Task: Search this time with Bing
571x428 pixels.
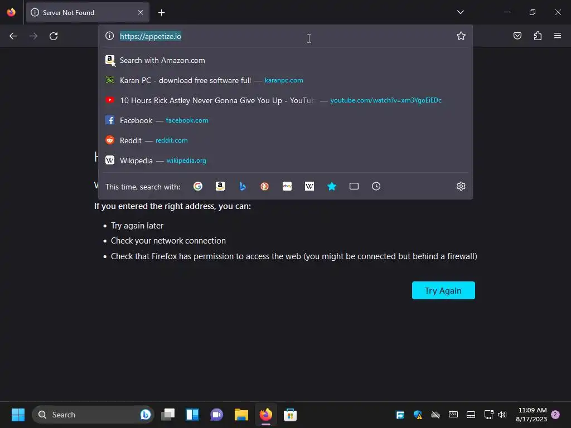Action: [243, 186]
